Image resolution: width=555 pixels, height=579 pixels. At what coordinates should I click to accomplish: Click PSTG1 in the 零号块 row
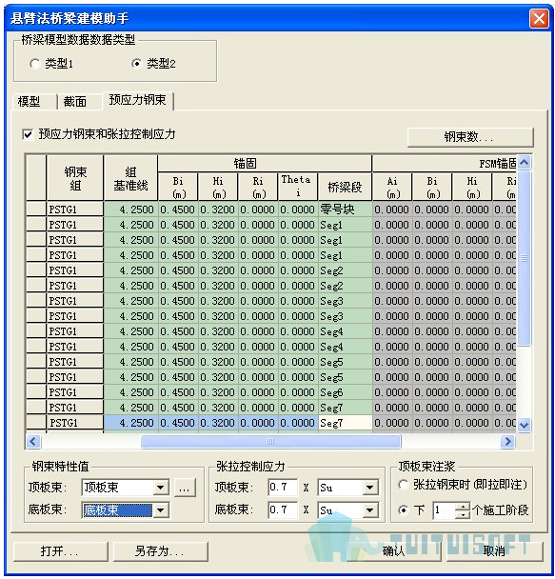[x=75, y=210]
